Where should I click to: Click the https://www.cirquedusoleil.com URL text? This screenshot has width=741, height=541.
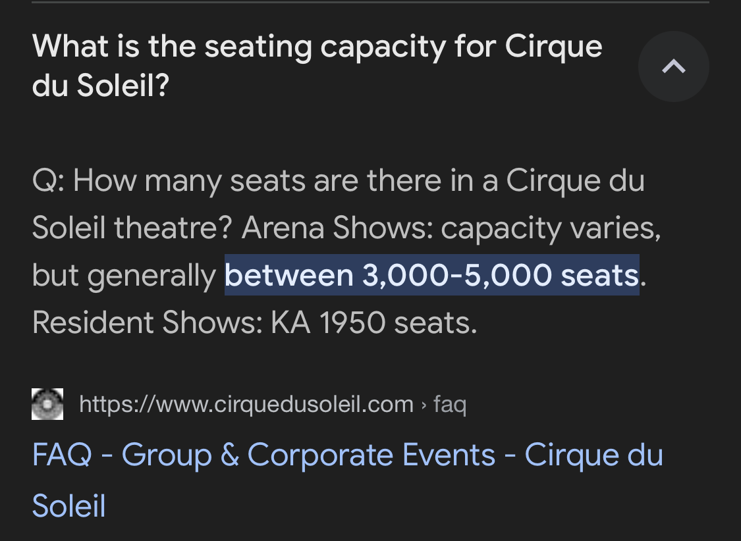point(246,405)
